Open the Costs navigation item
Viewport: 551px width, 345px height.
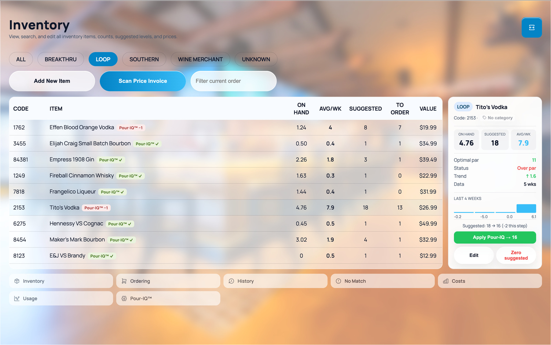490,281
